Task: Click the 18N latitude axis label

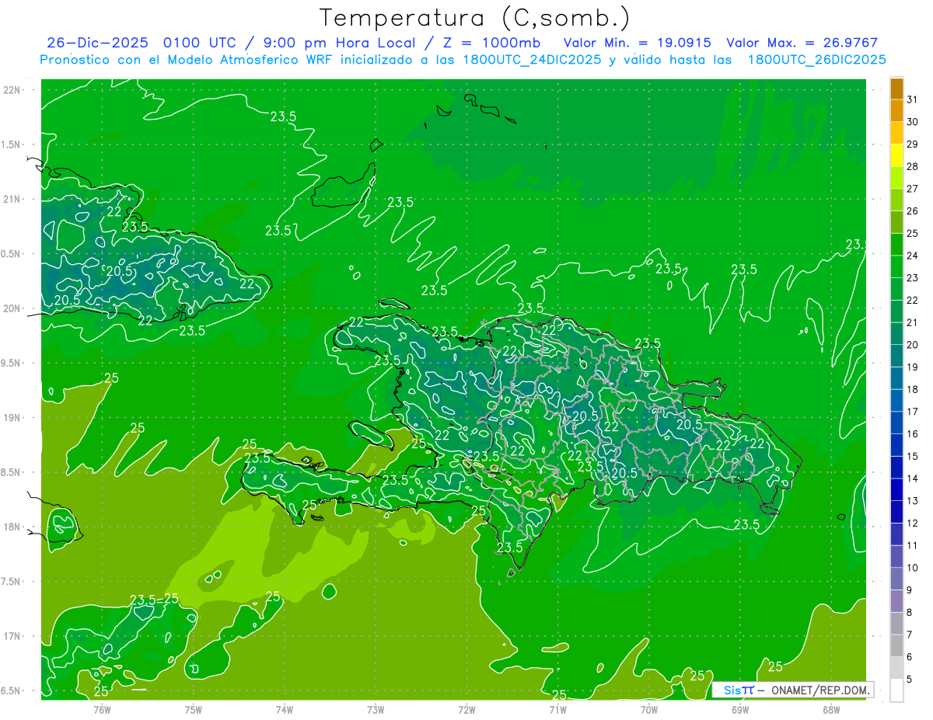Action: (x=13, y=527)
